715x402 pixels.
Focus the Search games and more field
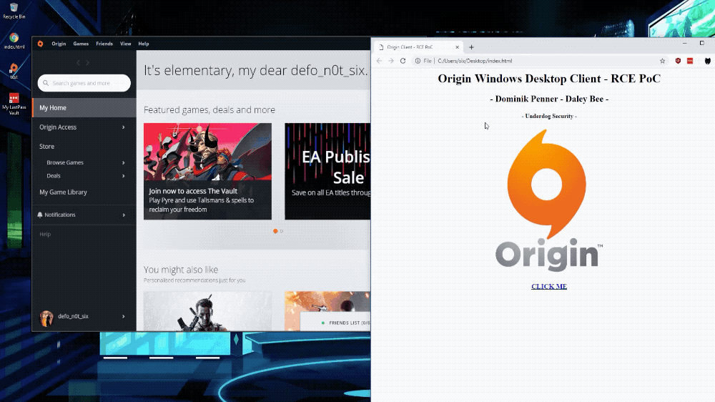[x=84, y=83]
